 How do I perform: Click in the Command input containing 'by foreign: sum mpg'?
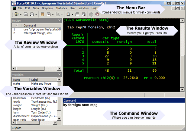[x=124, y=114]
